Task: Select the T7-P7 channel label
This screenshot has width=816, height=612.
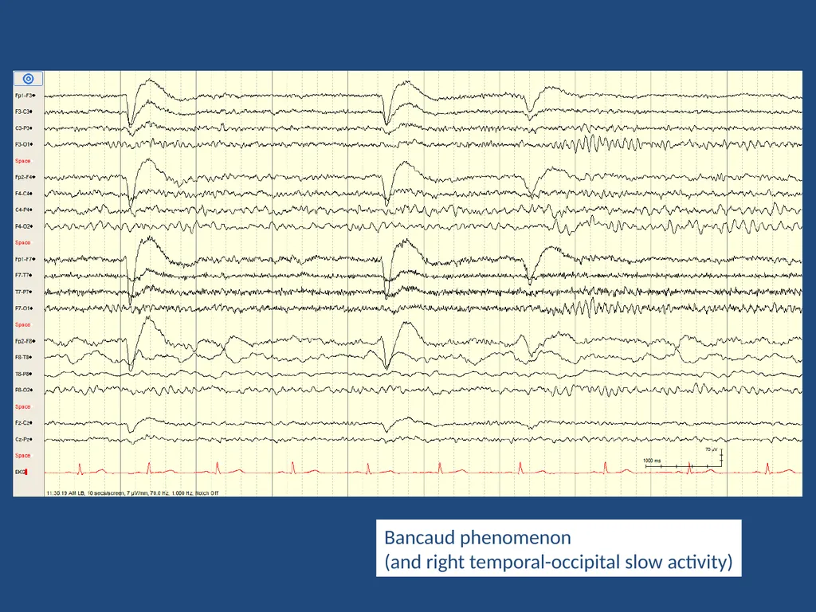Action: [23, 292]
